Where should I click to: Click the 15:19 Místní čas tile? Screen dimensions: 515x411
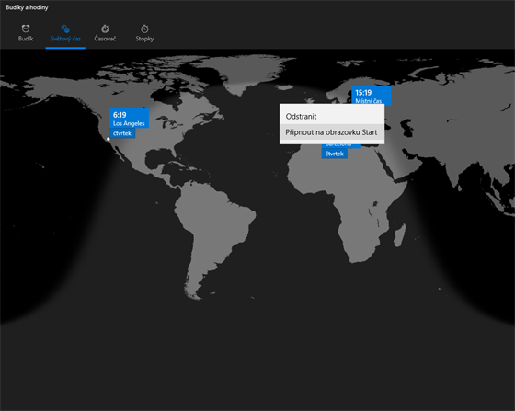[x=372, y=96]
